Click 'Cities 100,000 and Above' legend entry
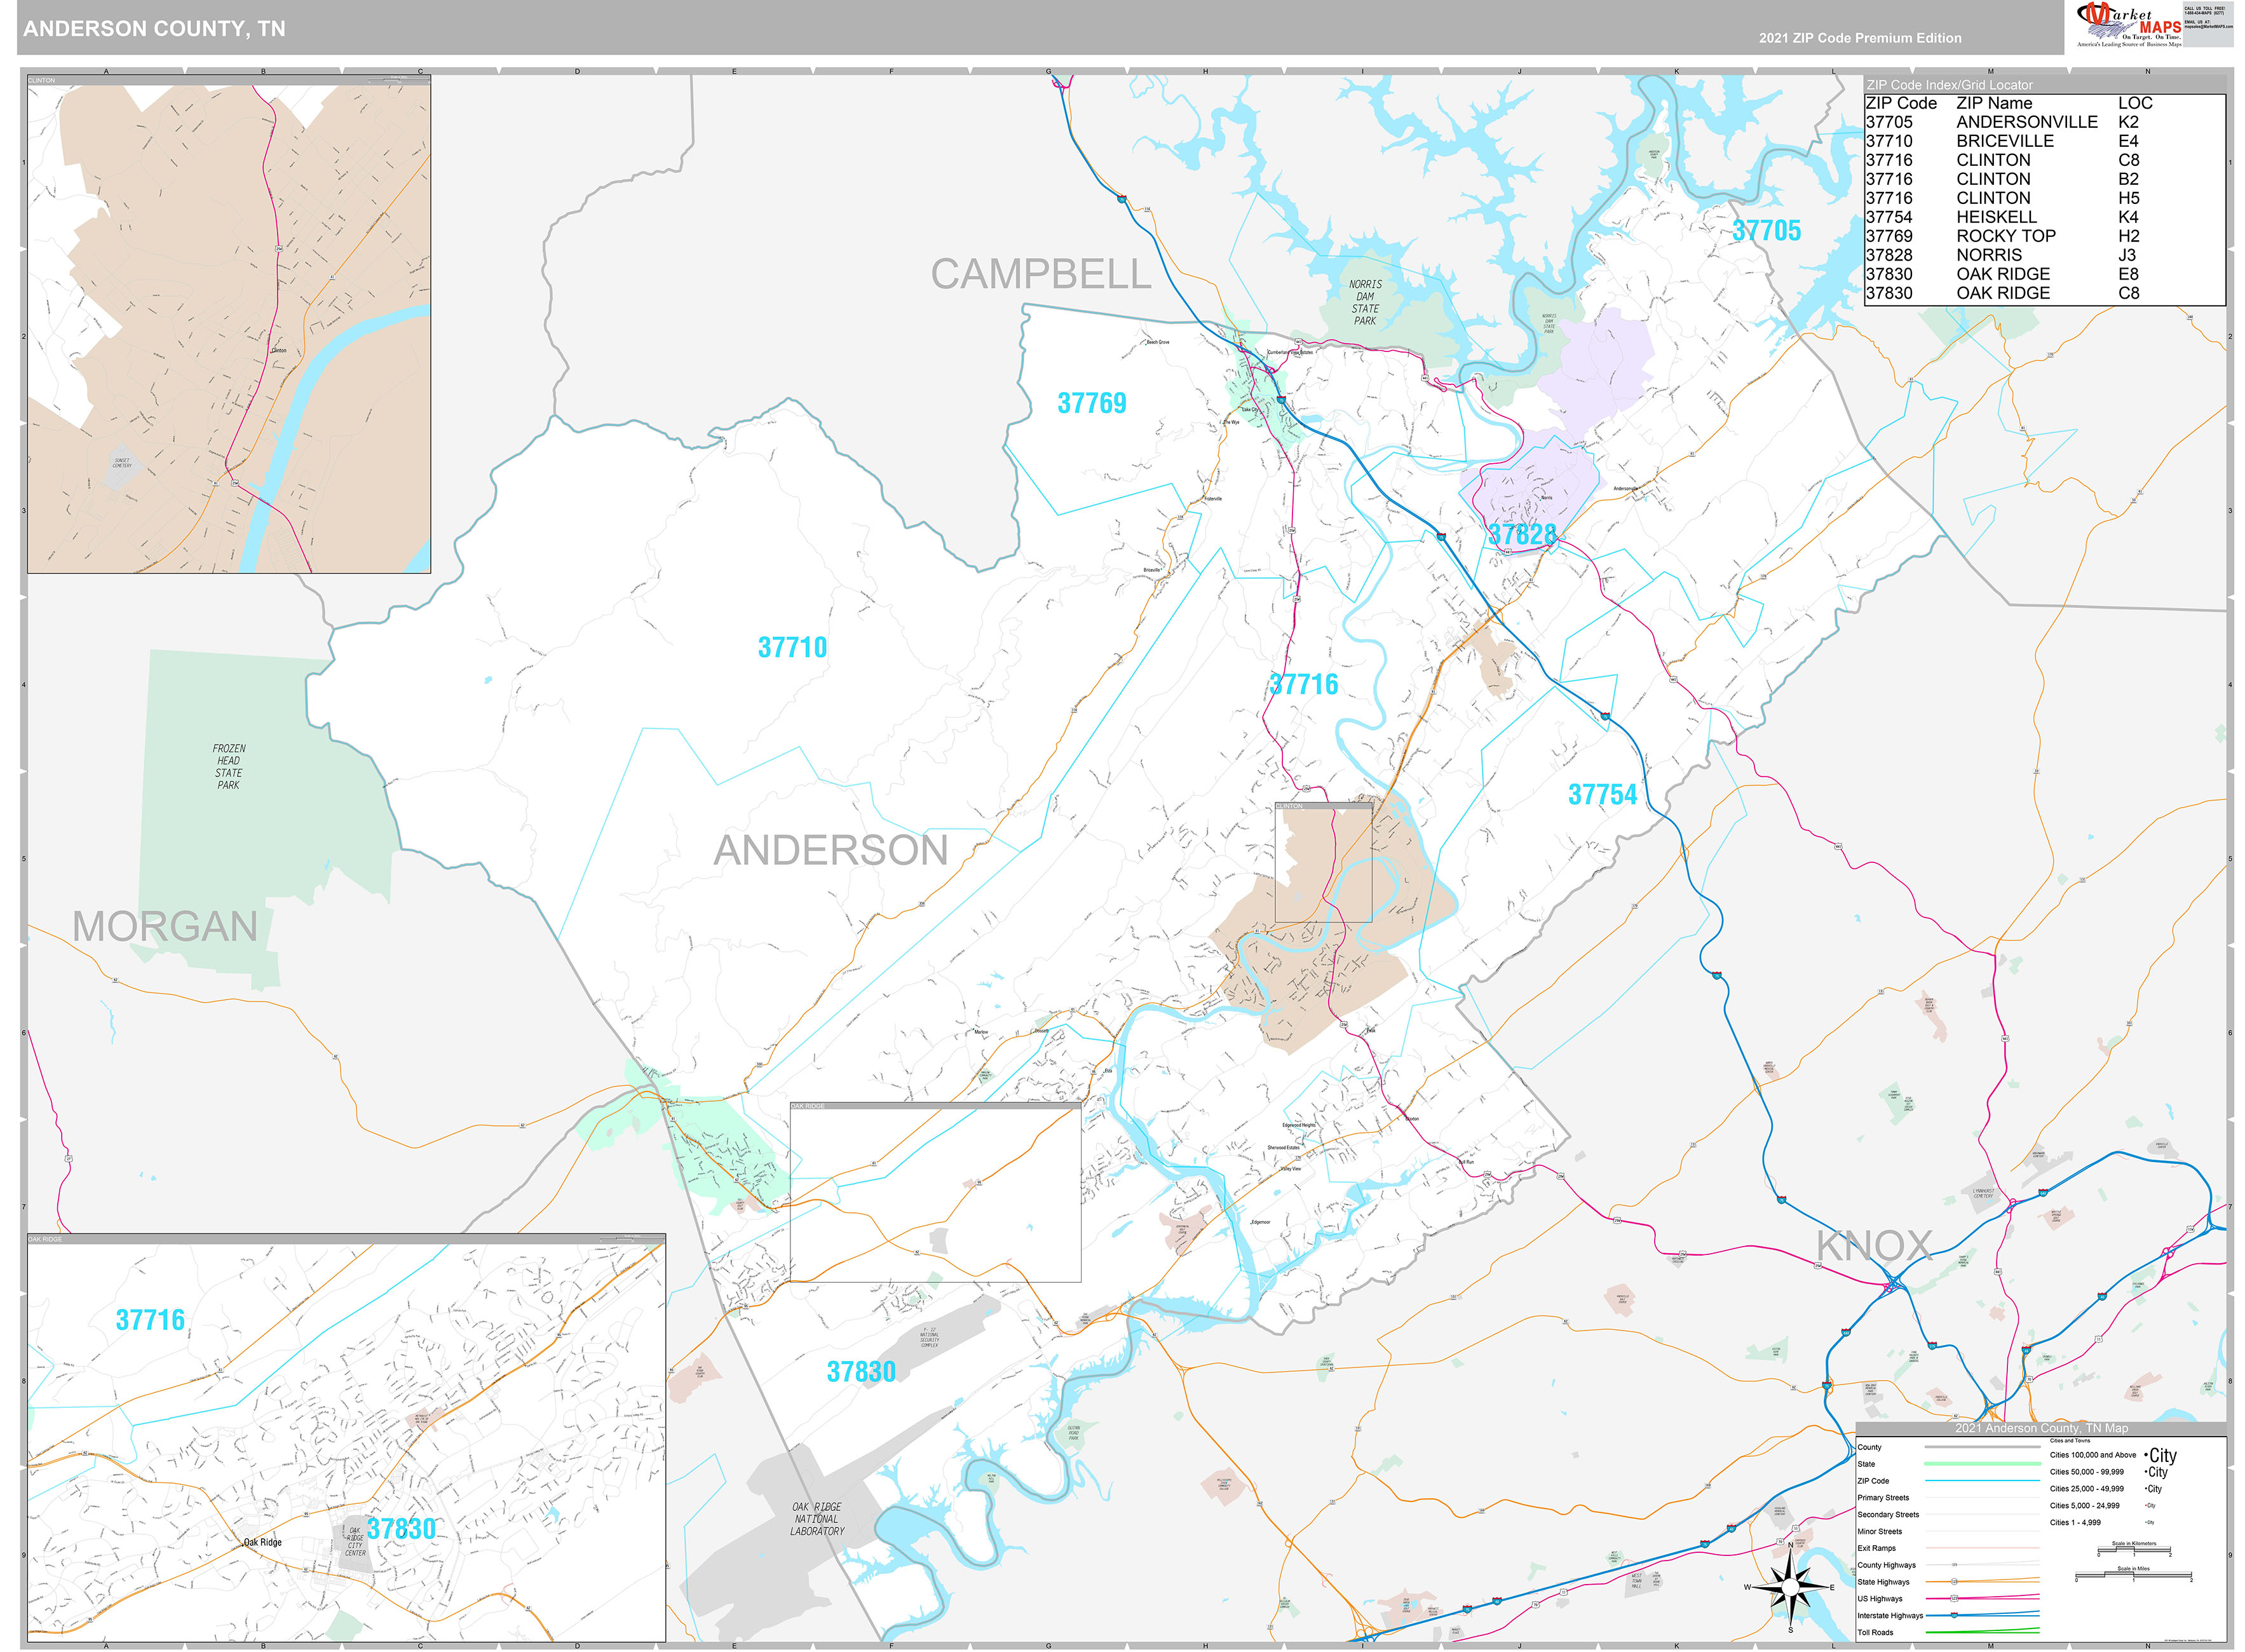The height and width of the screenshot is (1652, 2245). [x=2093, y=1455]
